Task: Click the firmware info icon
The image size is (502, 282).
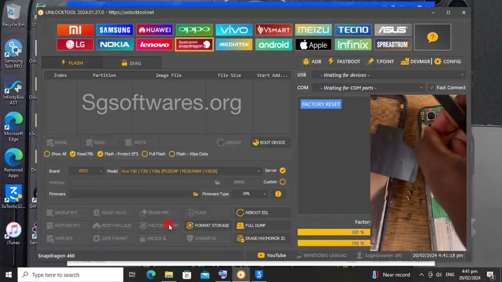Action: (x=278, y=194)
